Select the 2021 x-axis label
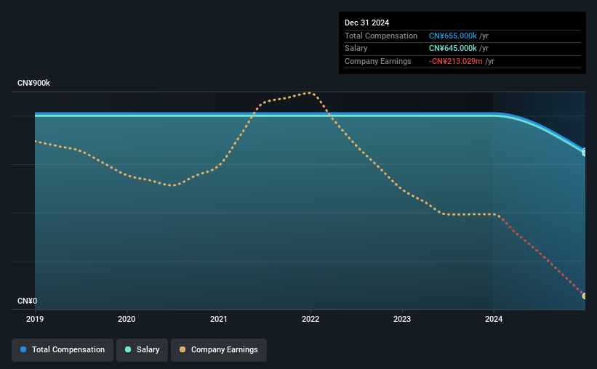This screenshot has height=369, width=597. pos(219,319)
